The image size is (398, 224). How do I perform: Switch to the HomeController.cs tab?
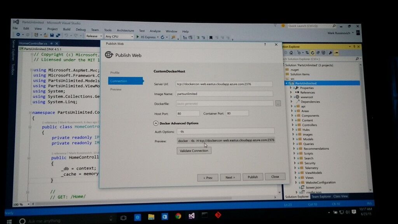tap(33, 44)
